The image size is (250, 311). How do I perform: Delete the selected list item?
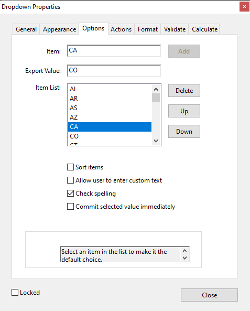tap(184, 91)
